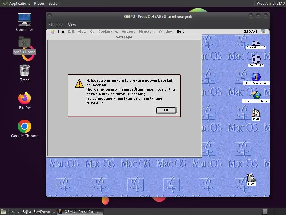
Task: Open the Netscape View menu
Action: point(82,31)
